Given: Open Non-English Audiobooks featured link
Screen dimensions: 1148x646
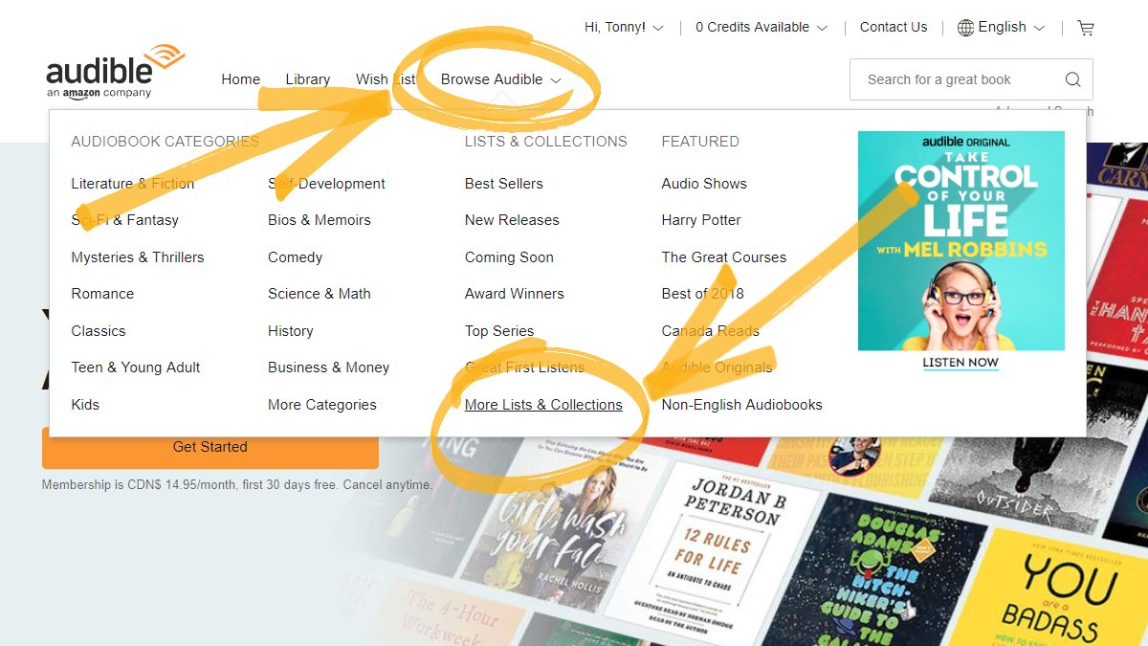Looking at the screenshot, I should point(741,405).
